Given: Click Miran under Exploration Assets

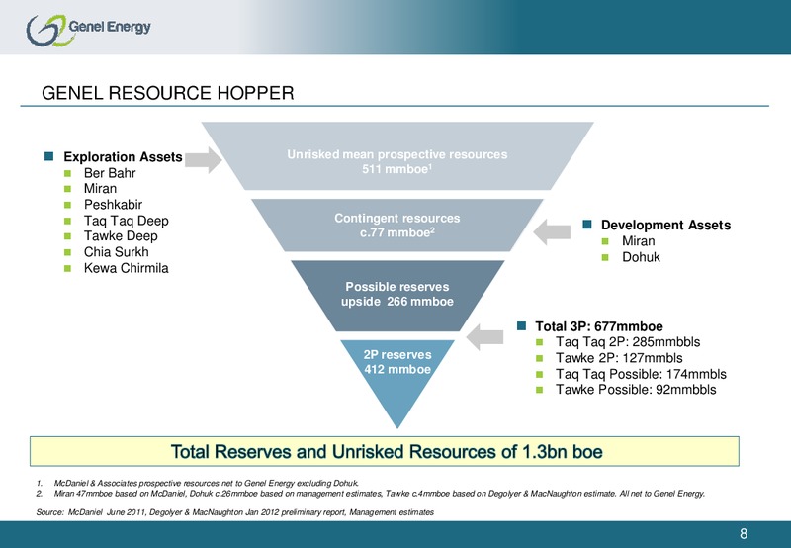Looking at the screenshot, I should click(100, 189).
